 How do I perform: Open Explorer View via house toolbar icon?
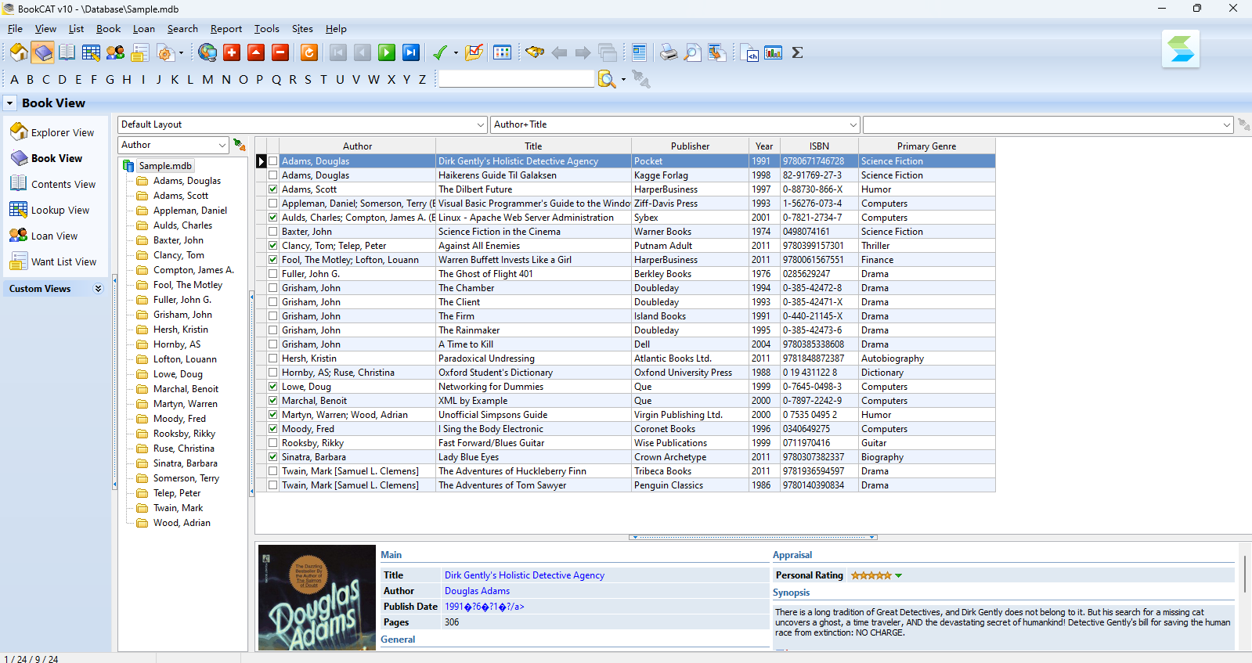pyautogui.click(x=19, y=52)
